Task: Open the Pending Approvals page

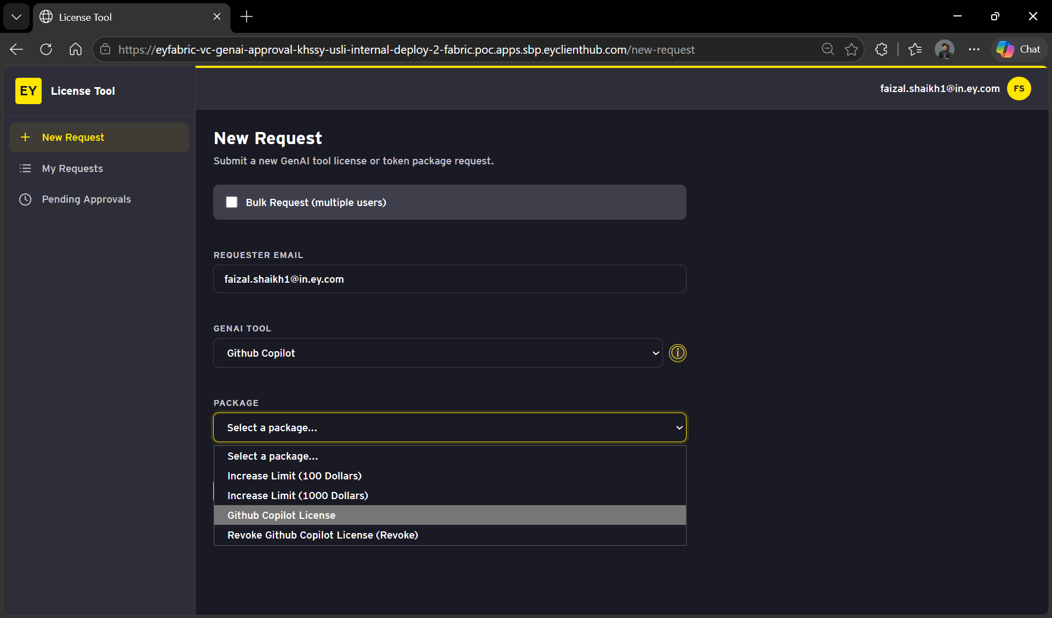Action: pyautogui.click(x=99, y=199)
